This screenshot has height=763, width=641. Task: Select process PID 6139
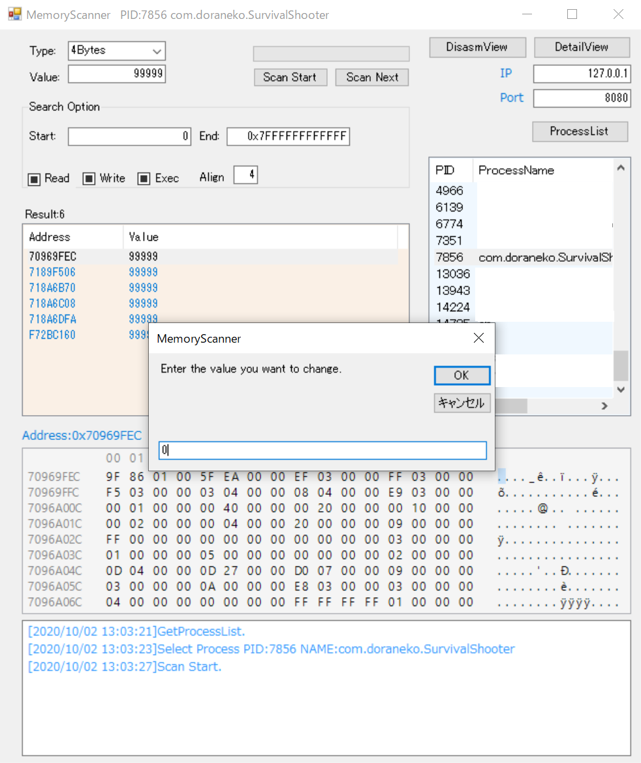tap(449, 208)
